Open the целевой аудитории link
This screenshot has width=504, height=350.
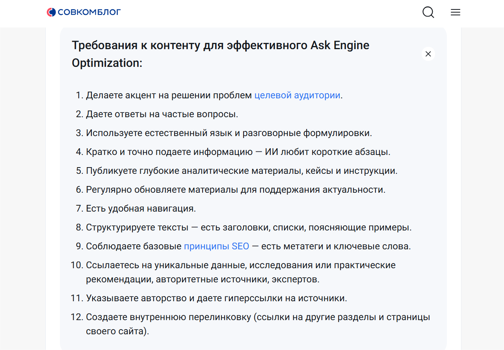point(297,95)
